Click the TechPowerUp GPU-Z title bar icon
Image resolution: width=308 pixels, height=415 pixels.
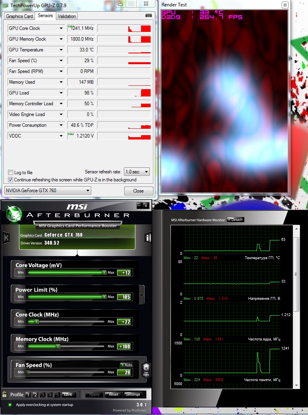pos(6,5)
